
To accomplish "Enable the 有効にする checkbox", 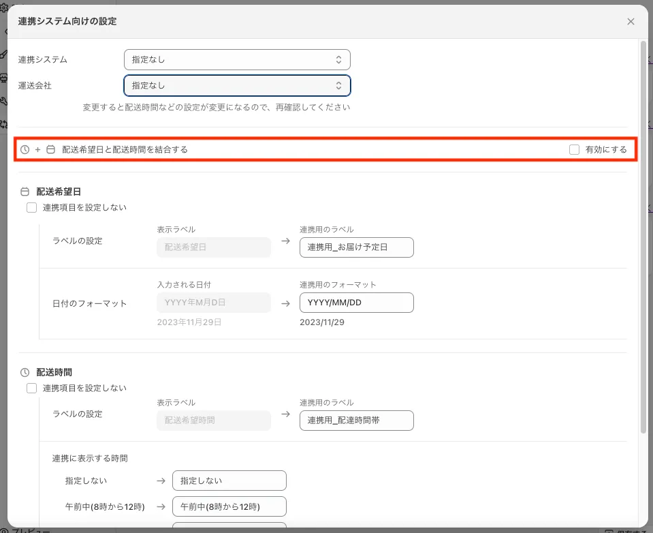I will pos(575,149).
